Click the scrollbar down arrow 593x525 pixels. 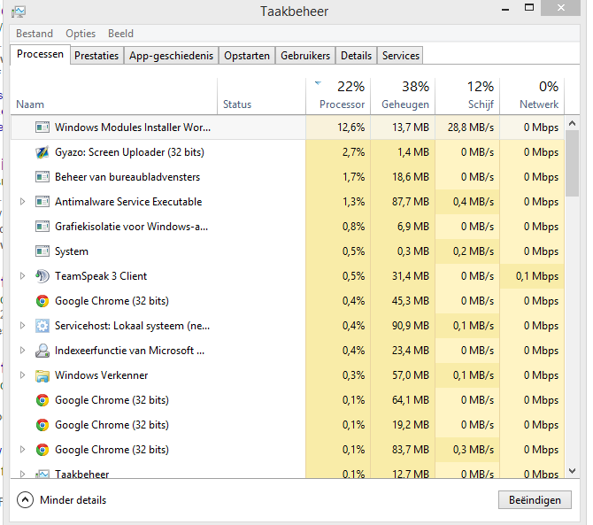(572, 471)
